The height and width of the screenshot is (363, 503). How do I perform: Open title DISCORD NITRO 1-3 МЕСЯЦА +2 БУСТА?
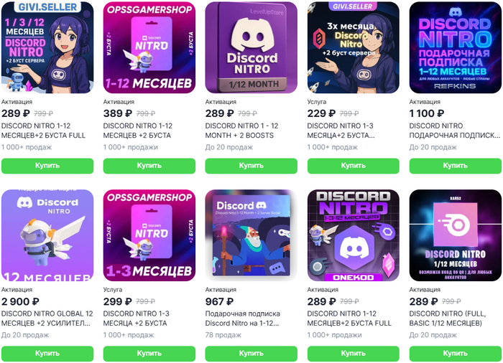137,318
